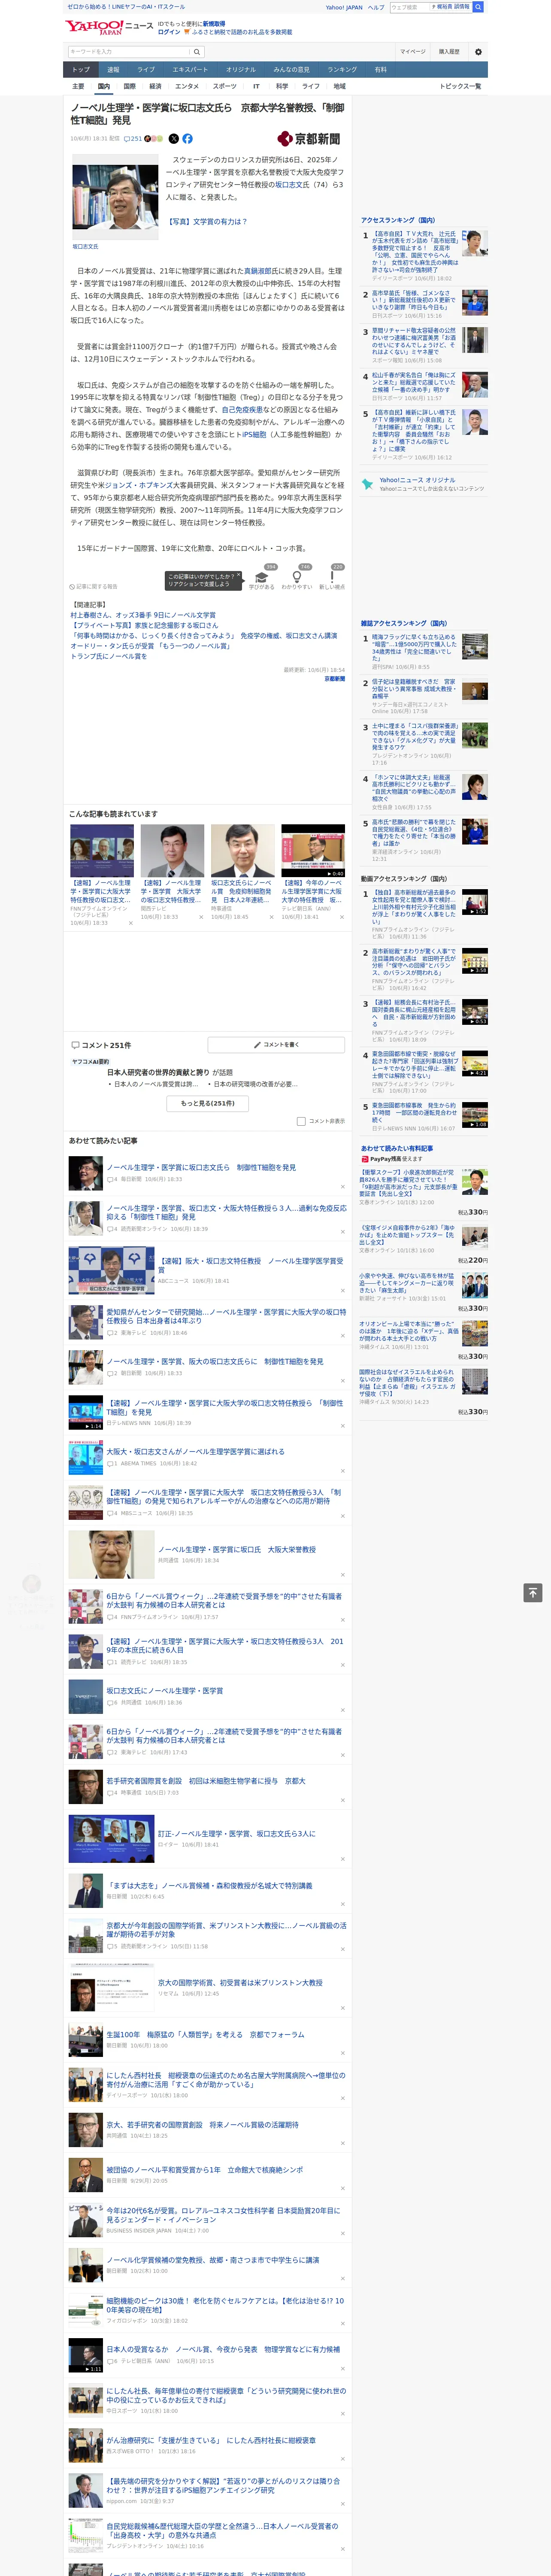Click the 記事に関する報告 icon link
The width and height of the screenshot is (551, 2576).
click(93, 587)
